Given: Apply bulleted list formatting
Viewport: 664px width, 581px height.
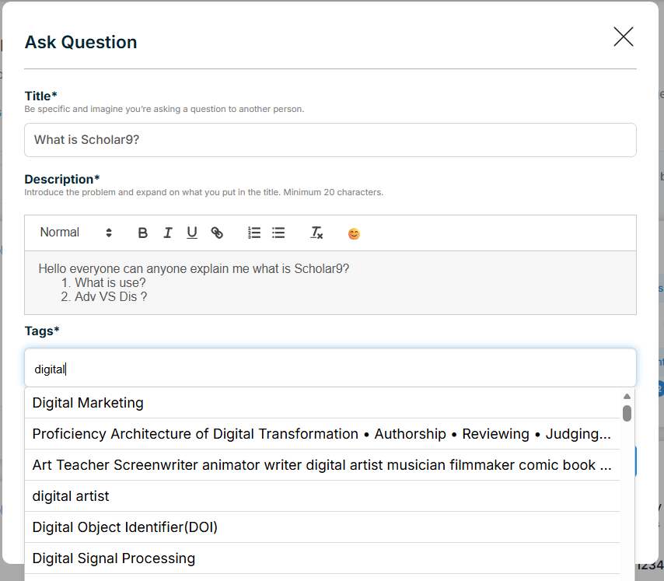Looking at the screenshot, I should pyautogui.click(x=278, y=233).
